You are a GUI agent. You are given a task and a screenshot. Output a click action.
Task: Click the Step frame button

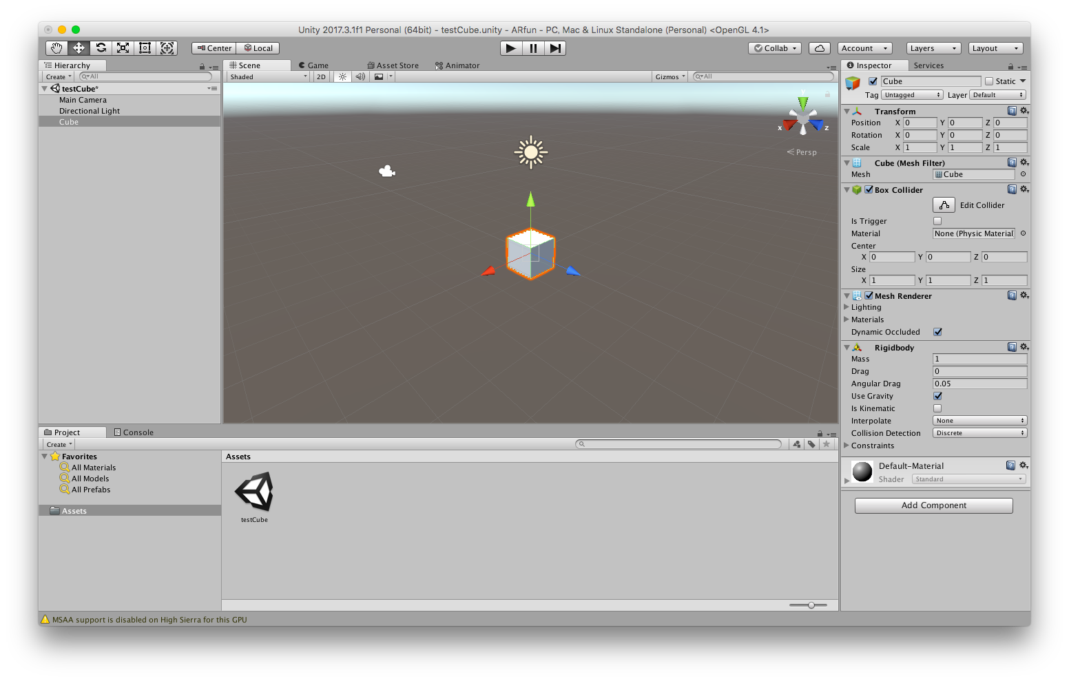coord(555,48)
